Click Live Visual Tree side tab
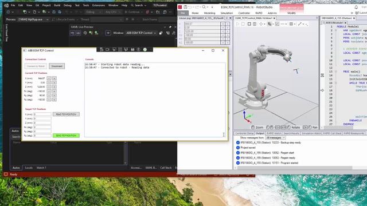 [6, 33]
